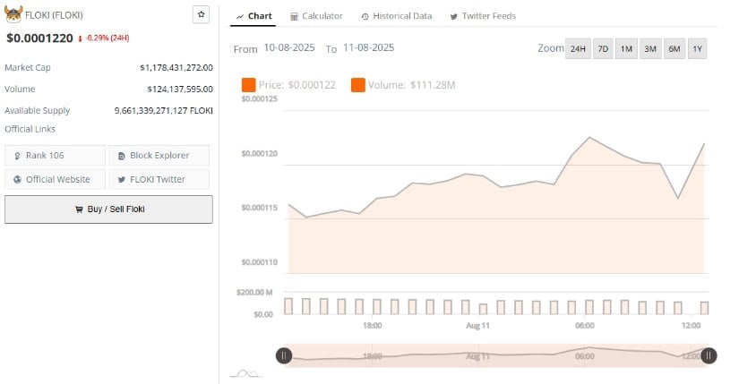Click the 18:00 x-axis label
This screenshot has height=384, width=739.
pos(373,326)
